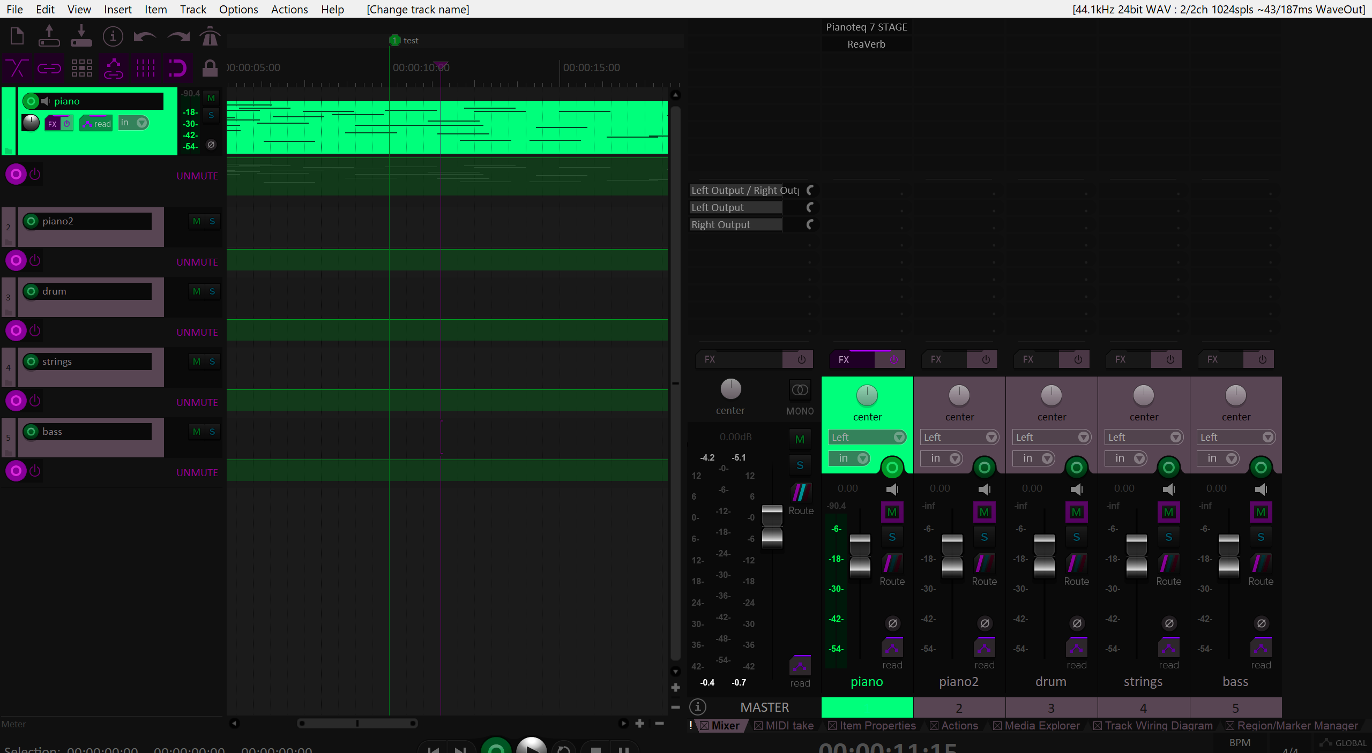Screen dimensions: 1372x753
Task: Open the Actions menu
Action: pyautogui.click(x=289, y=9)
